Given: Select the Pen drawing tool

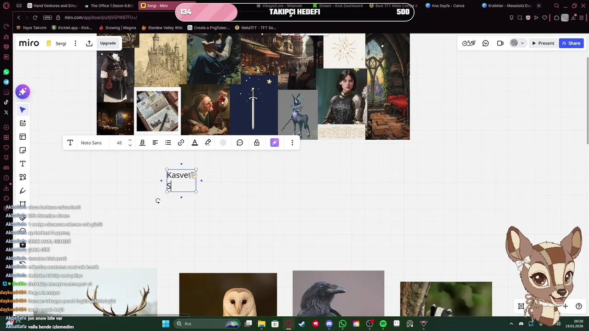Looking at the screenshot, I should (x=23, y=191).
